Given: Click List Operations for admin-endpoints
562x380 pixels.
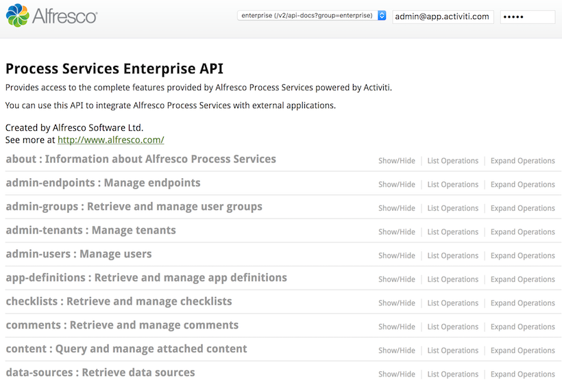Looking at the screenshot, I should 452,184.
